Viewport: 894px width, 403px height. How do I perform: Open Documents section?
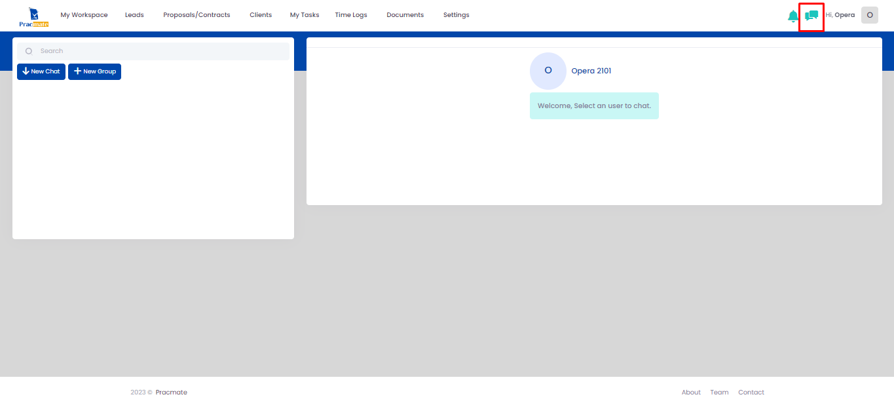click(405, 15)
